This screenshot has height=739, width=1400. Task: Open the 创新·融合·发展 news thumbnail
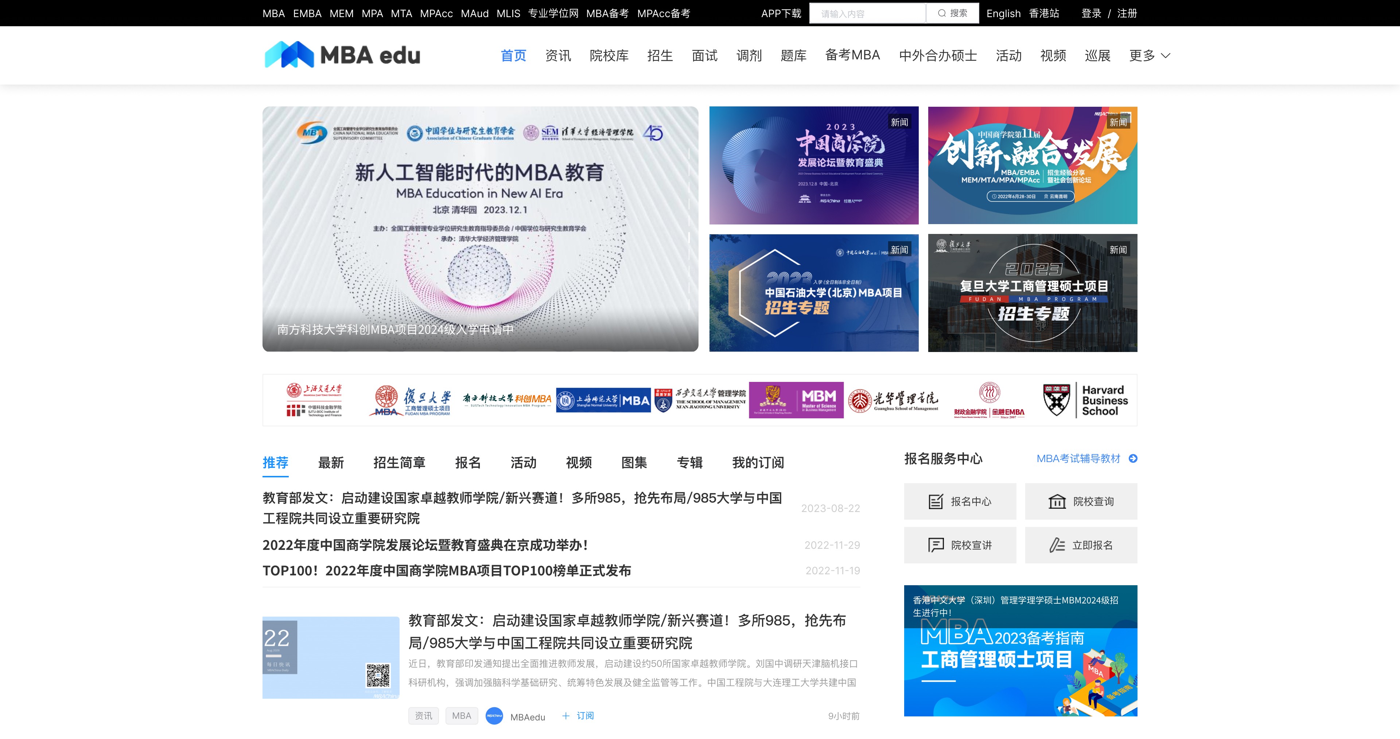coord(1032,165)
